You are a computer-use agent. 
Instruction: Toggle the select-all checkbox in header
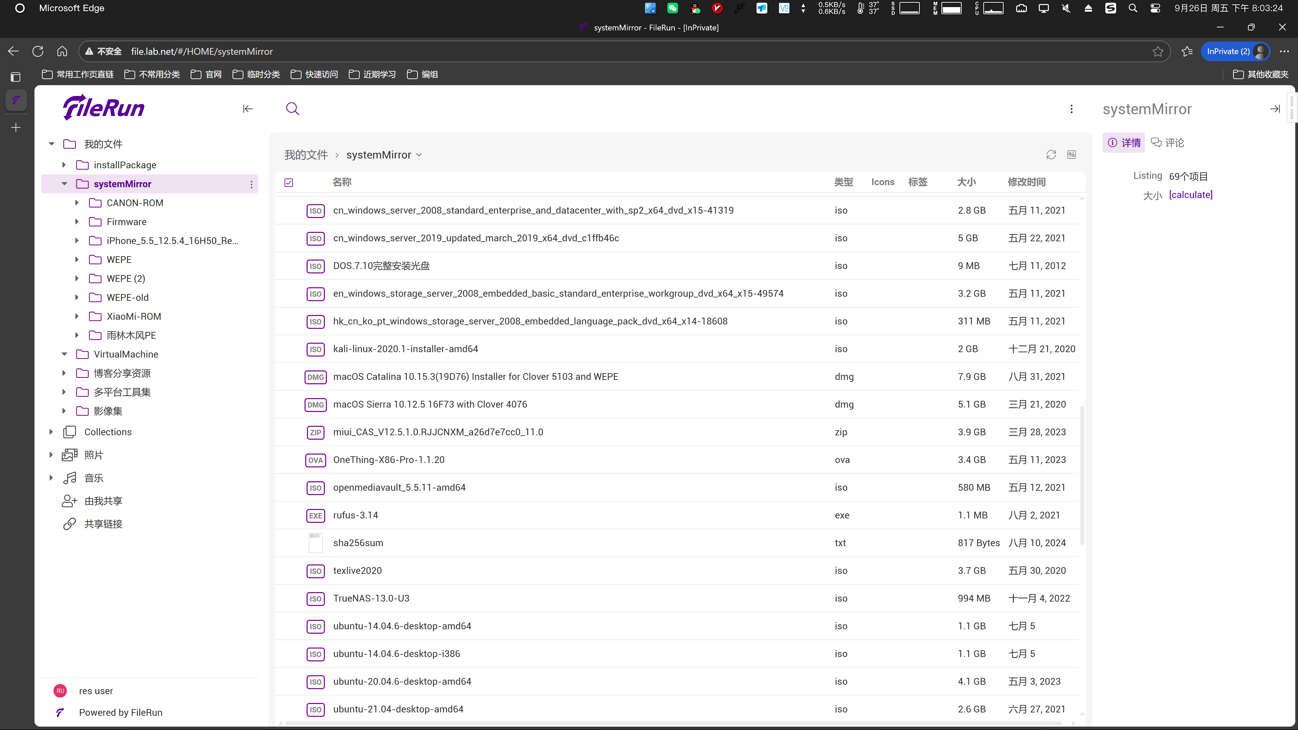coord(289,182)
